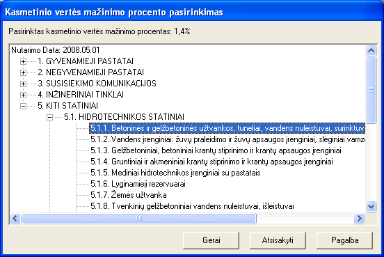Screen dimensions: 384x257
Task: Expand the 2. NEGYVENAMIEJI PASTATAI node
Action: pyautogui.click(x=23, y=72)
